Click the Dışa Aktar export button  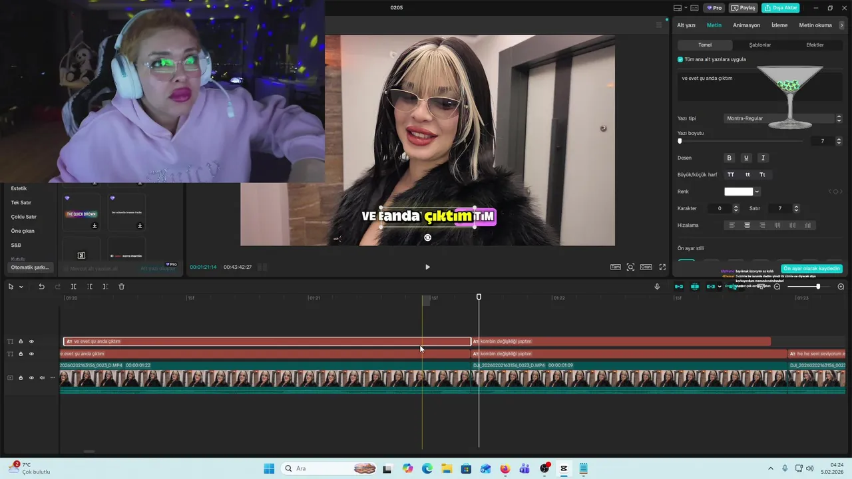[781, 8]
